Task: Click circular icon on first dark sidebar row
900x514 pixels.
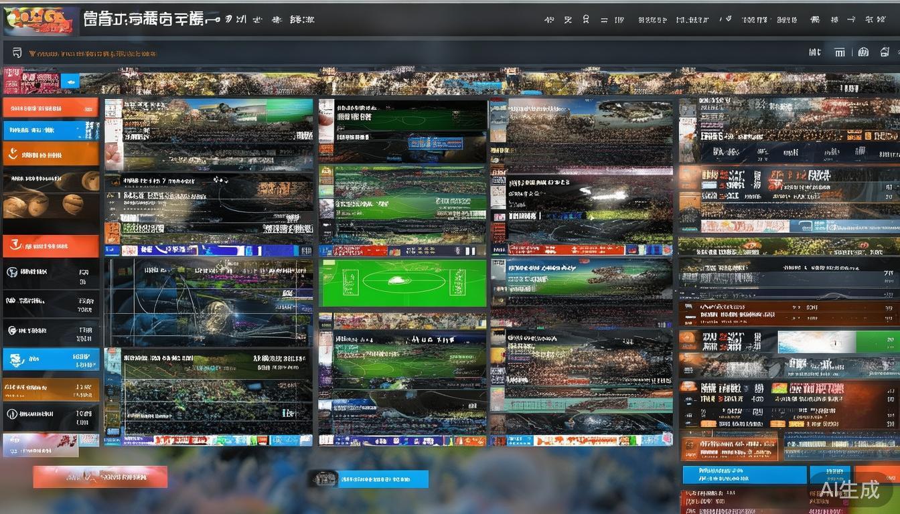Action: pos(12,272)
